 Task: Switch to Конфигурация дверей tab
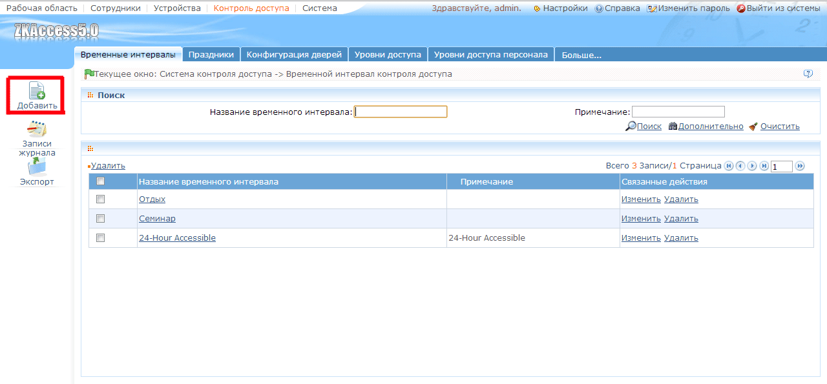point(294,55)
